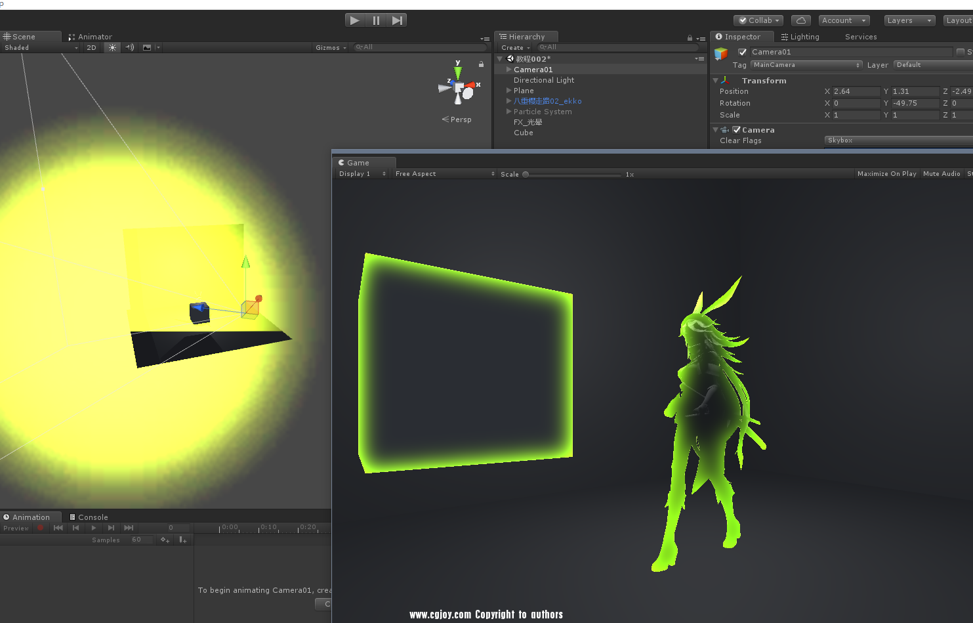Image resolution: width=973 pixels, height=623 pixels.
Task: Toggle 2D view mode in Scene
Action: (x=91, y=47)
